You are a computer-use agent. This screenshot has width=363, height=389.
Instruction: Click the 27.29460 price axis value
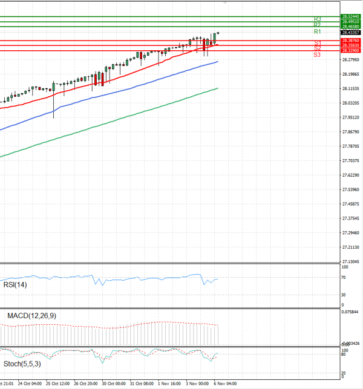pyautogui.click(x=350, y=233)
